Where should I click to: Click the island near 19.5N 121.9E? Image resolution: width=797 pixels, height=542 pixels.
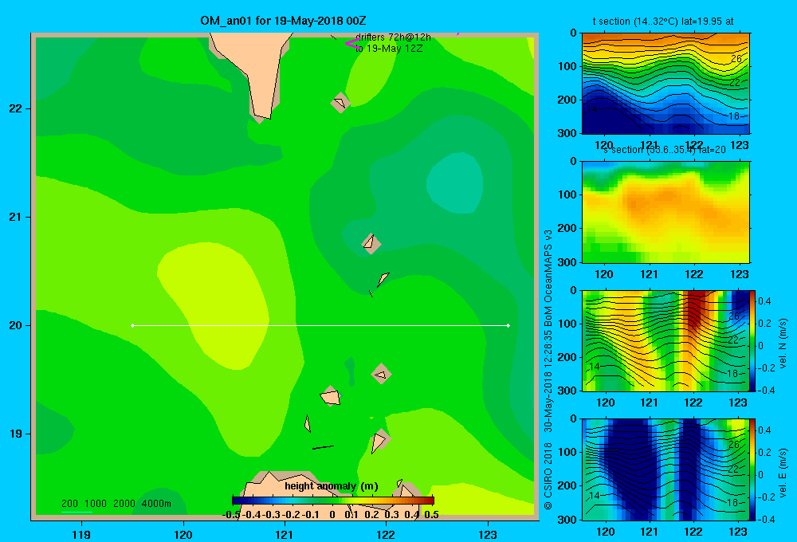coord(381,374)
